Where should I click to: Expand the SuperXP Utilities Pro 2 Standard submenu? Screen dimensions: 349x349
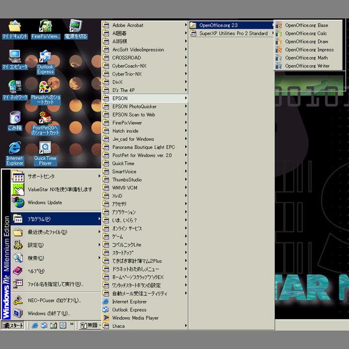click(231, 33)
